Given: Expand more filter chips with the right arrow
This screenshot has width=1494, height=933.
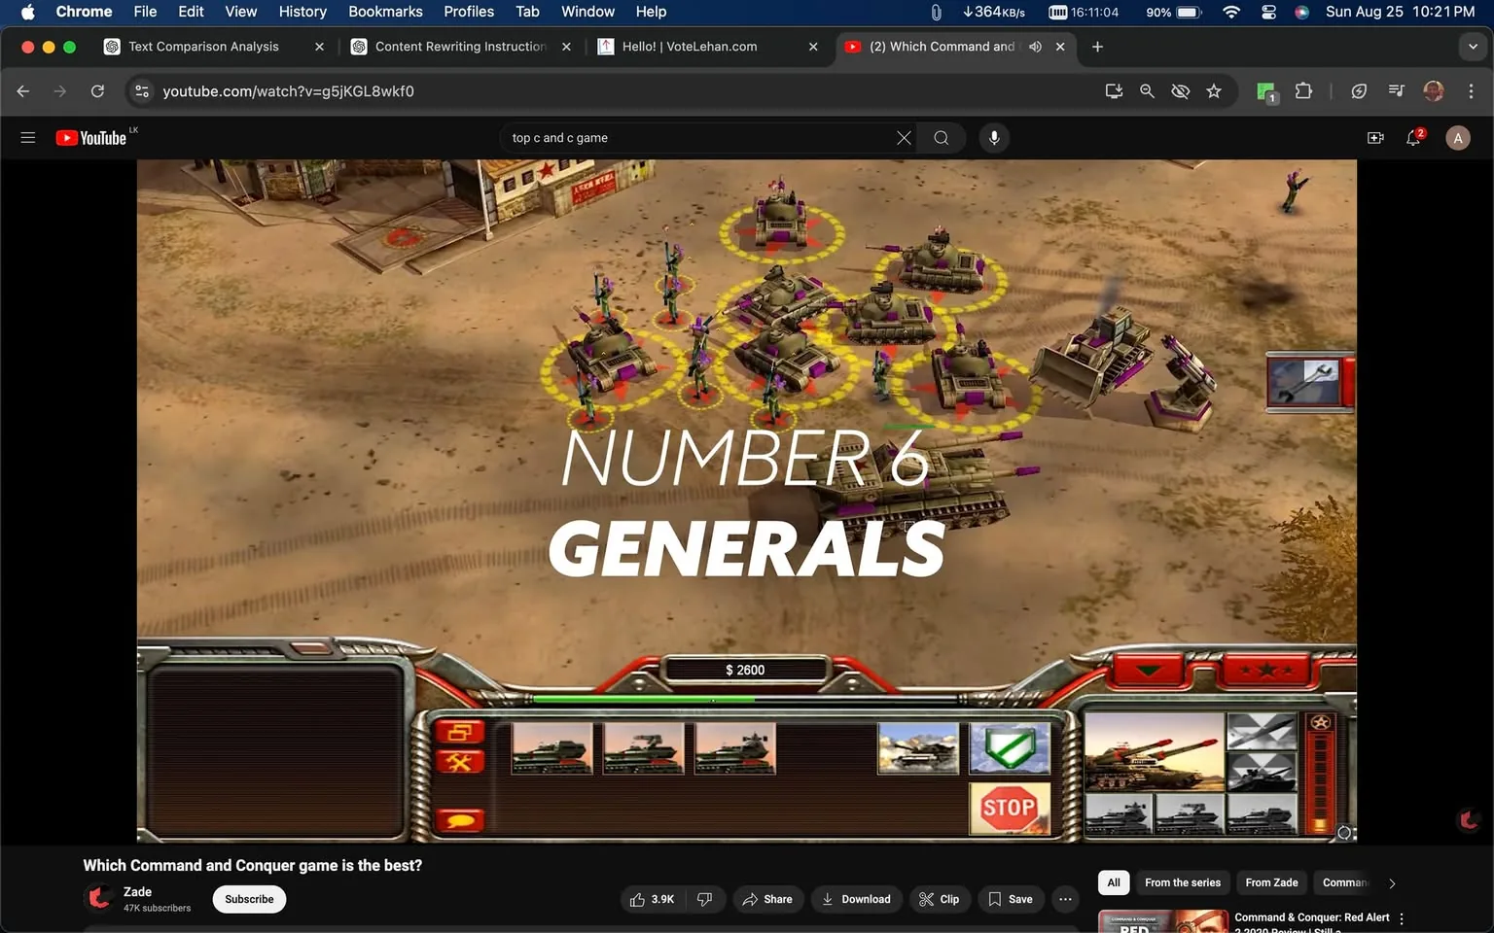Looking at the screenshot, I should (x=1391, y=882).
